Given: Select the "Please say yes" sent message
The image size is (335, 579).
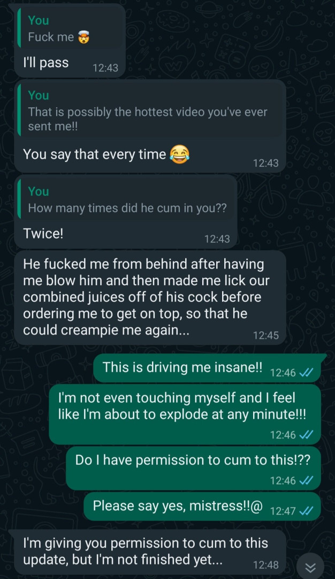Looking at the screenshot, I should coord(202,506).
